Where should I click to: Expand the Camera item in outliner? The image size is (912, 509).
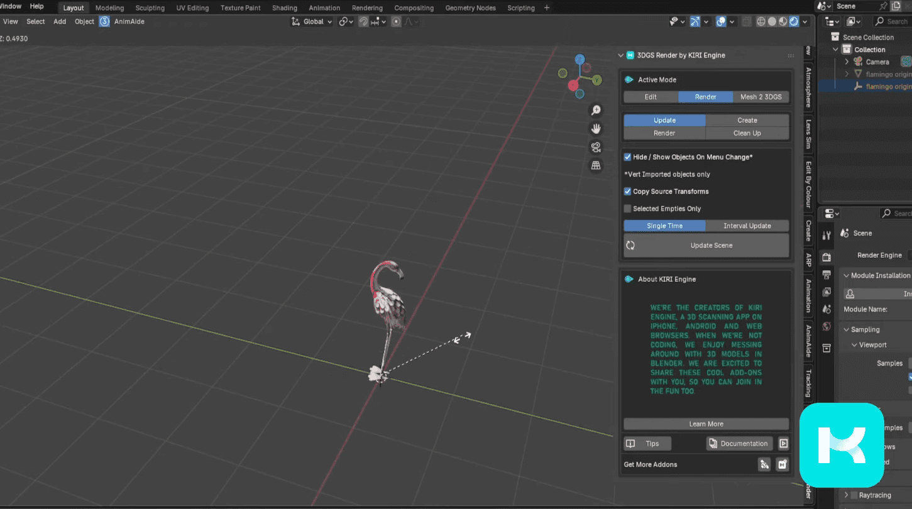(x=847, y=62)
